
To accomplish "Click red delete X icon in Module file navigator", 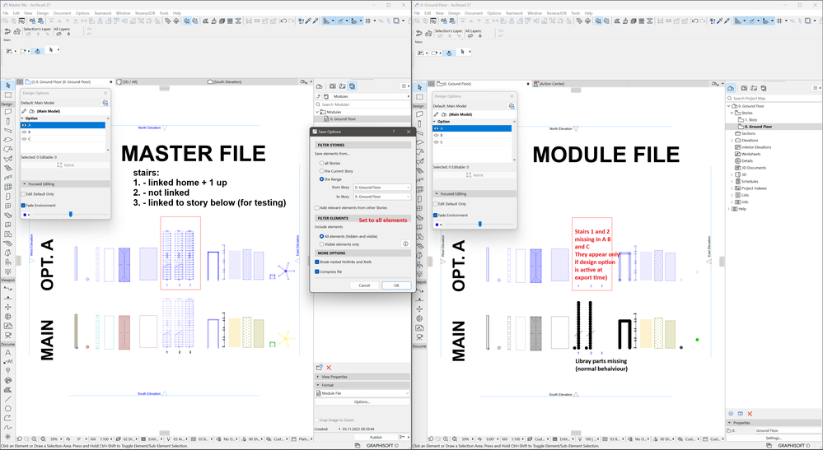I will (750, 414).
